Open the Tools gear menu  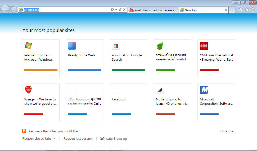click(x=253, y=10)
